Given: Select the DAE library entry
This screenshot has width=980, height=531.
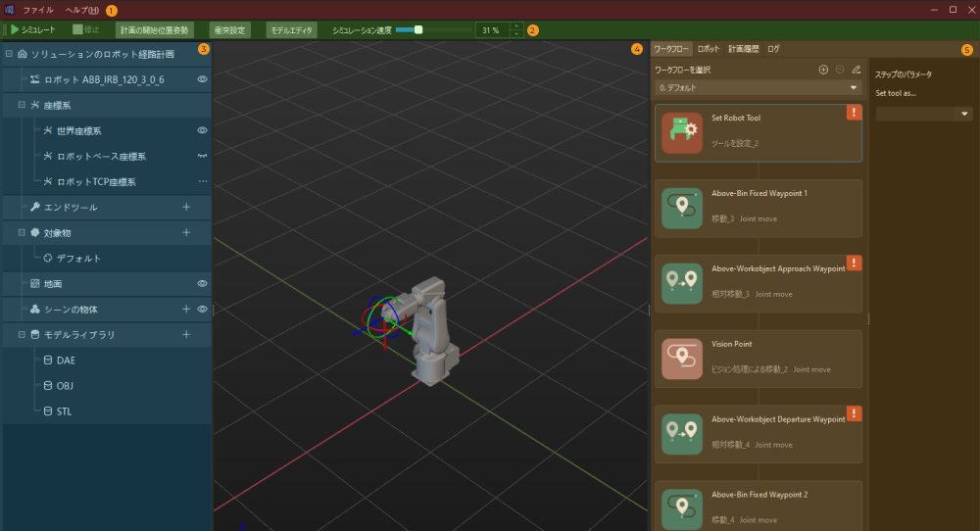Looking at the screenshot, I should (x=108, y=361).
